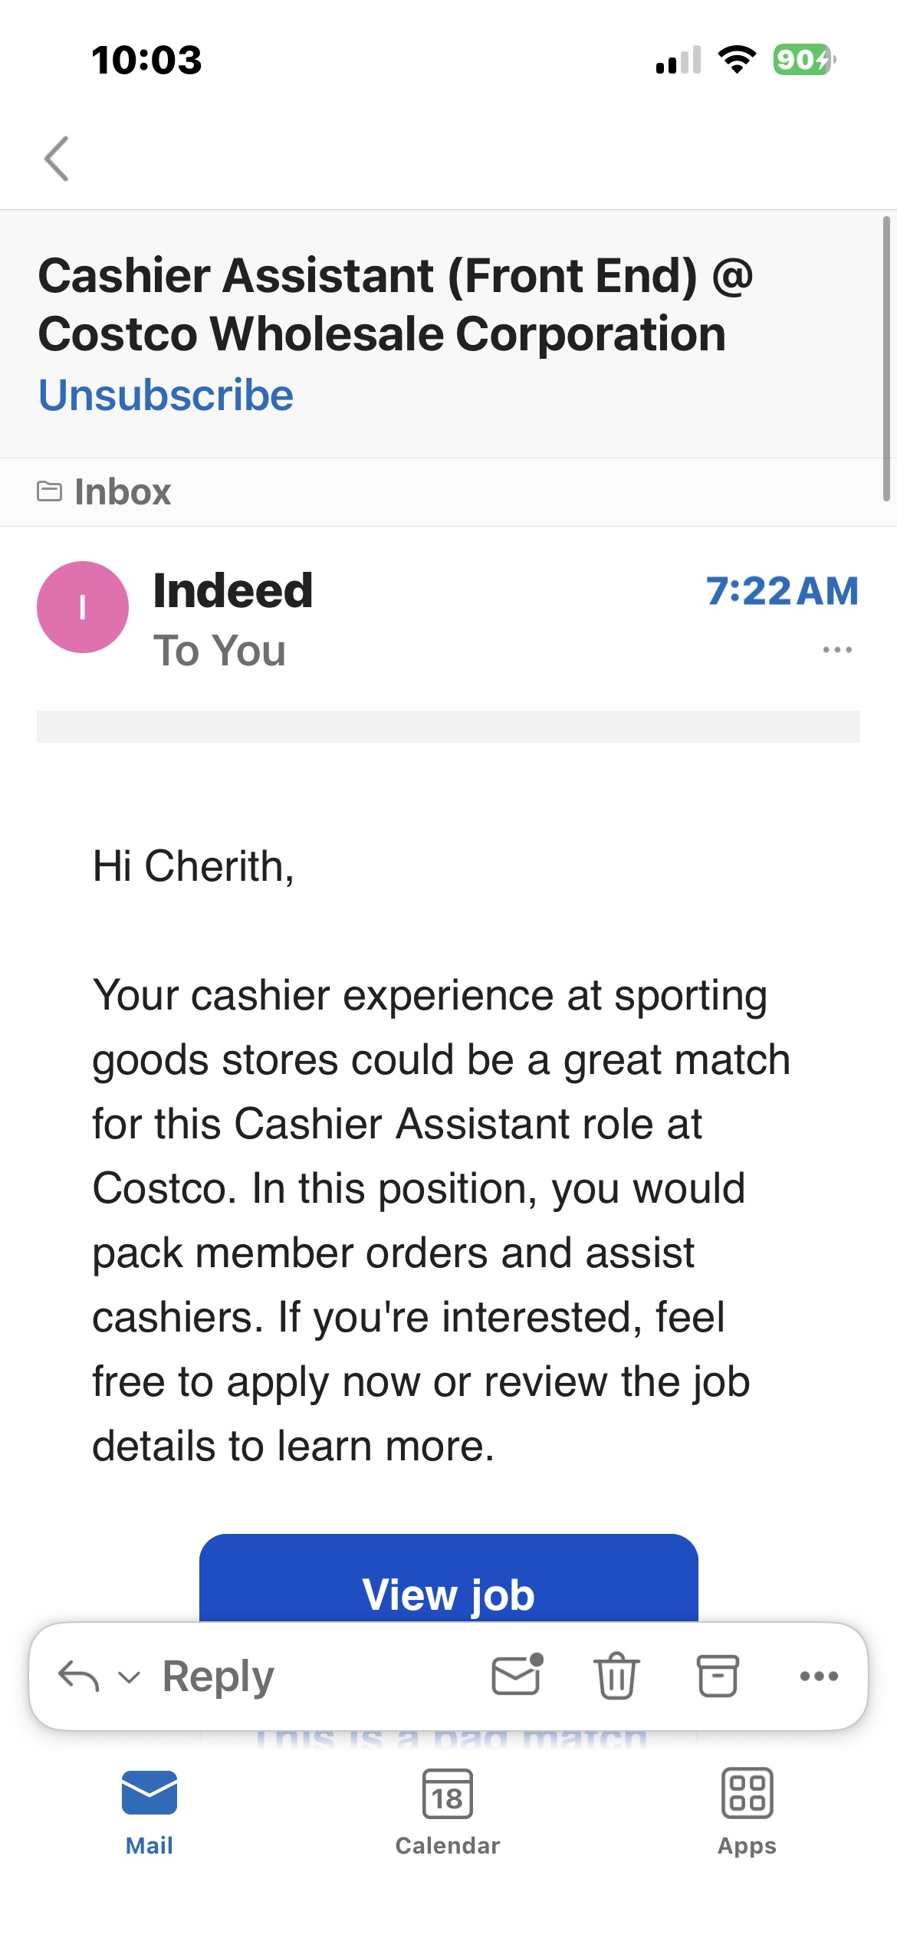The width and height of the screenshot is (897, 1941).
Task: Archive the email using archive box icon
Action: pyautogui.click(x=718, y=1676)
